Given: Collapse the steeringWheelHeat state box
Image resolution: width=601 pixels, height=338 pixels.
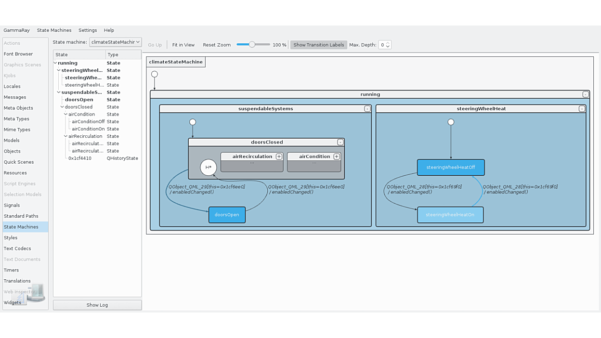Looking at the screenshot, I should (x=581, y=109).
